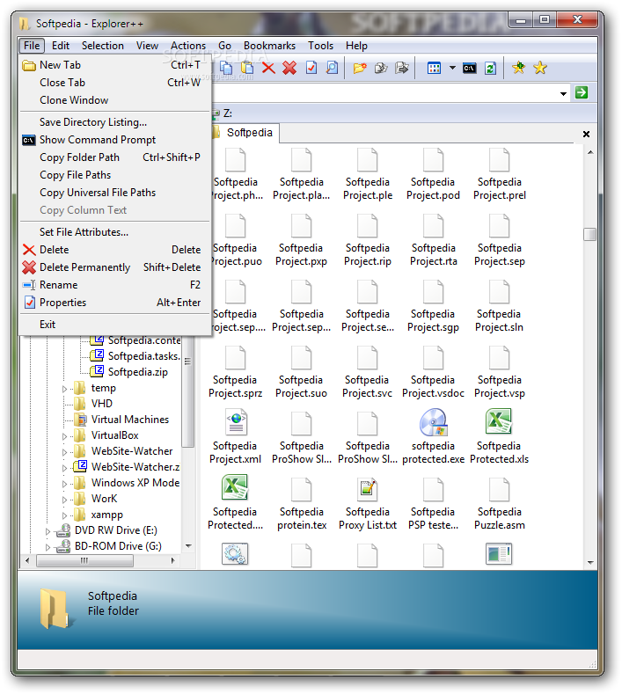Click the Refresh toolbar icon
This screenshot has width=622, height=694.
coord(490,68)
